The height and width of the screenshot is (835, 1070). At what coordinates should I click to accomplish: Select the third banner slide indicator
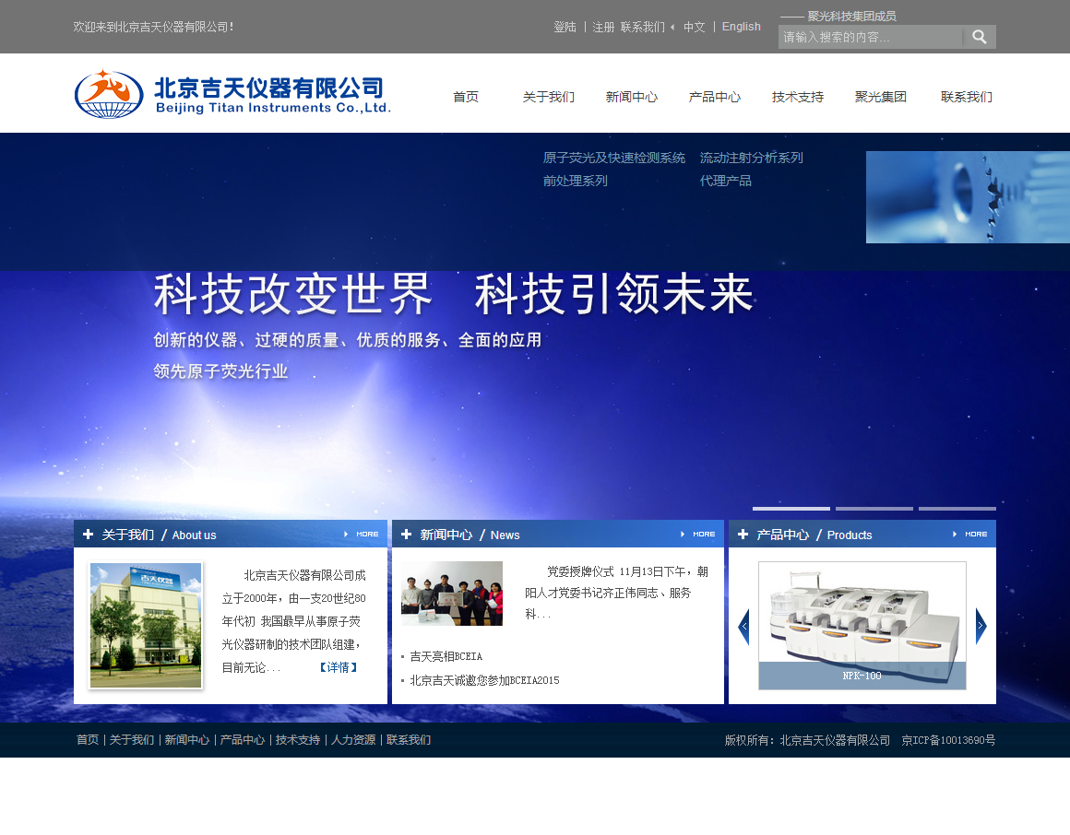957,509
